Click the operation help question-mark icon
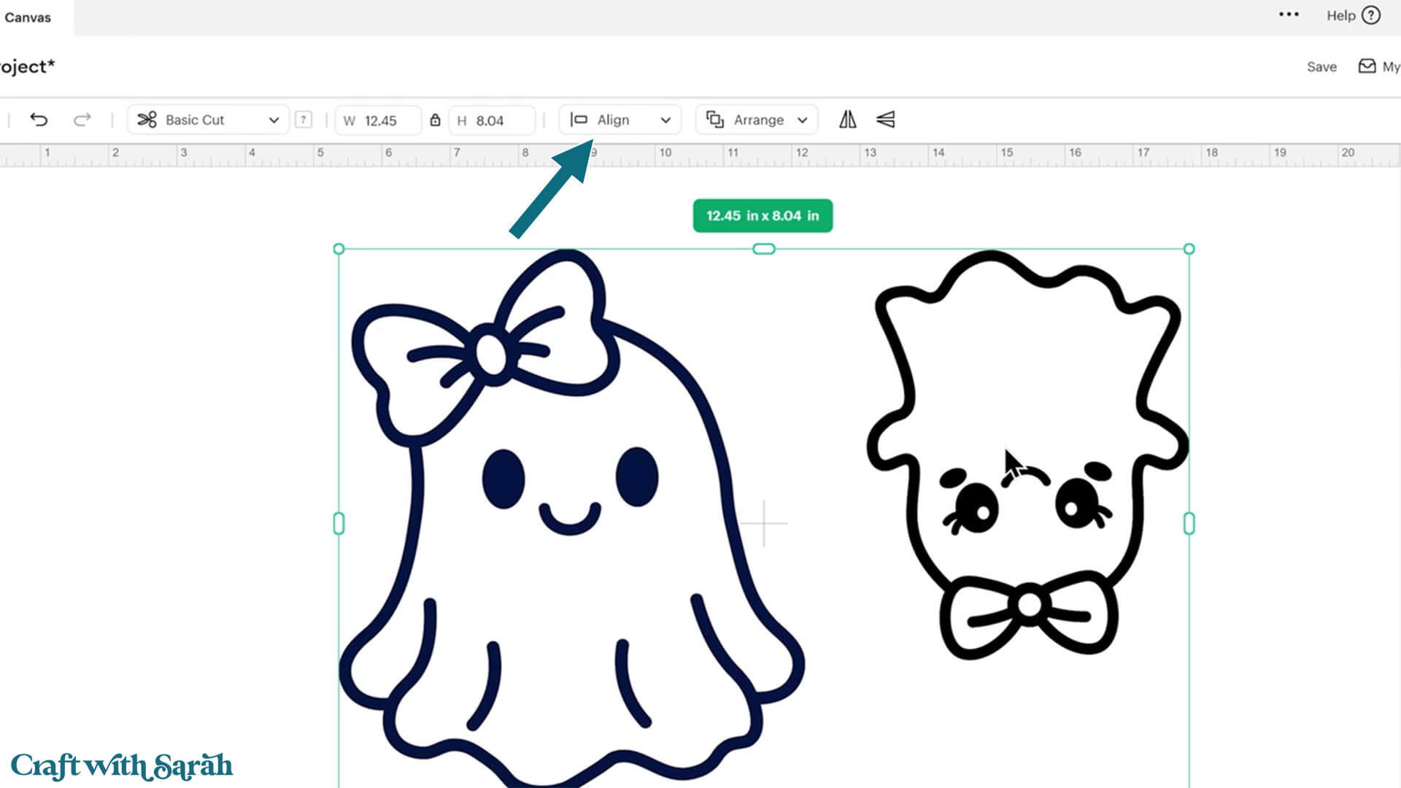 304,120
